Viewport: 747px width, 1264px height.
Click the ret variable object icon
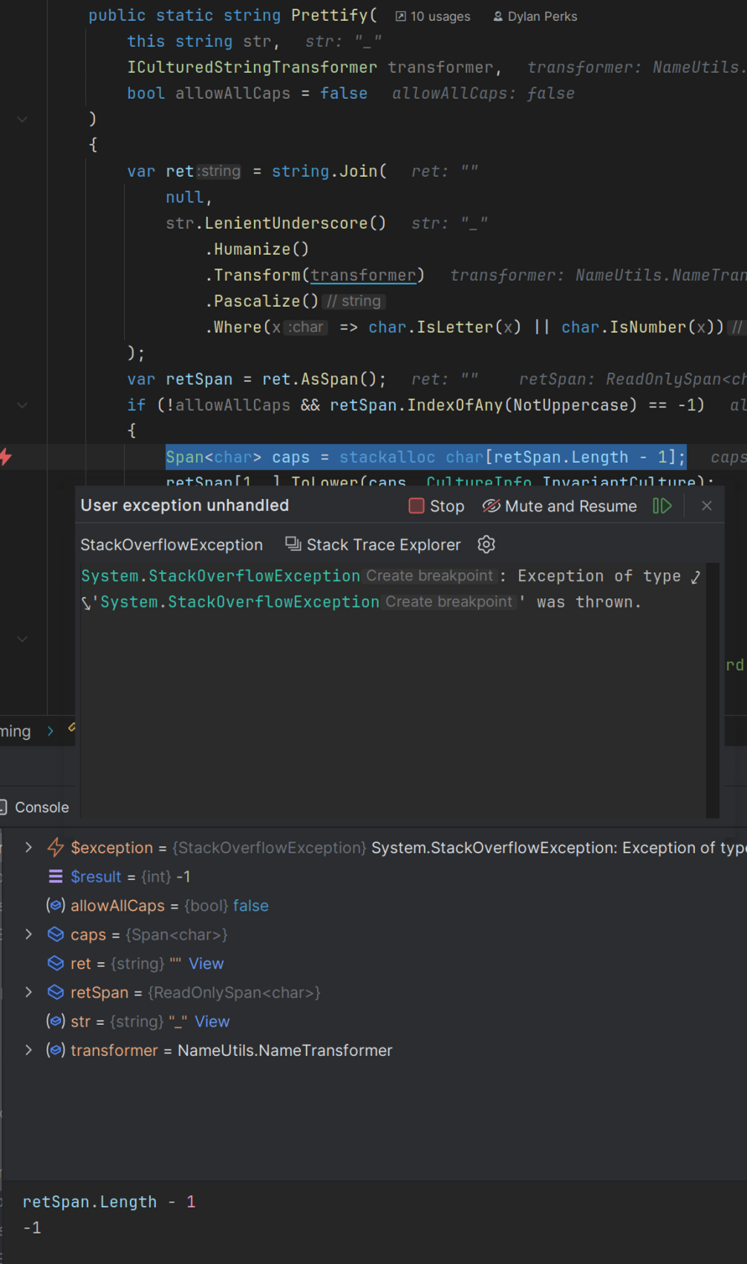56,963
